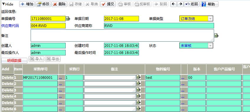Screen dimensions: 250x112
Task: Click 版本 cell showing 00
Action: (x=197, y=78)
